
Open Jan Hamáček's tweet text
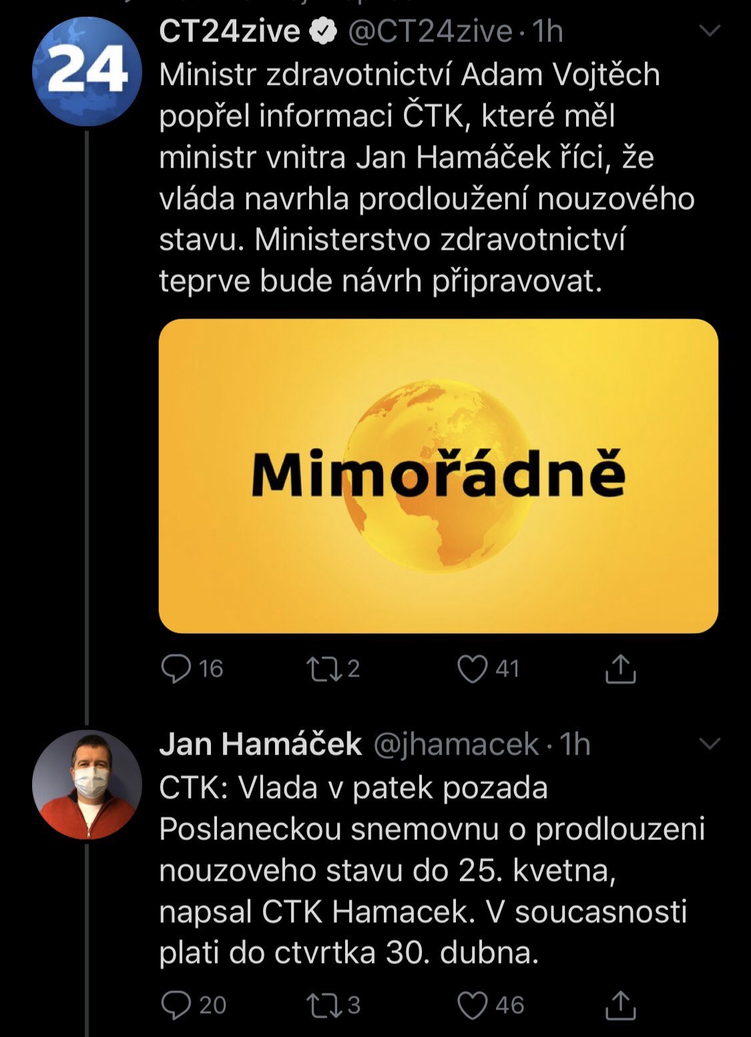click(x=427, y=870)
